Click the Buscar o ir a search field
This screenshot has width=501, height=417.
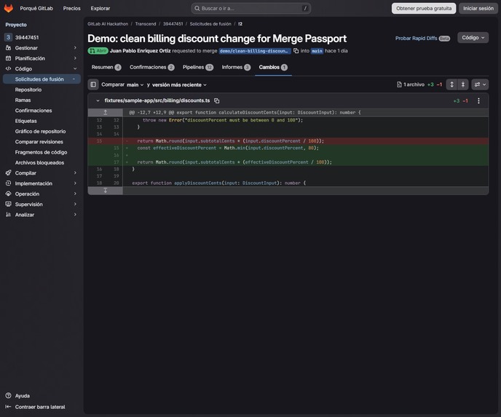[x=251, y=8]
